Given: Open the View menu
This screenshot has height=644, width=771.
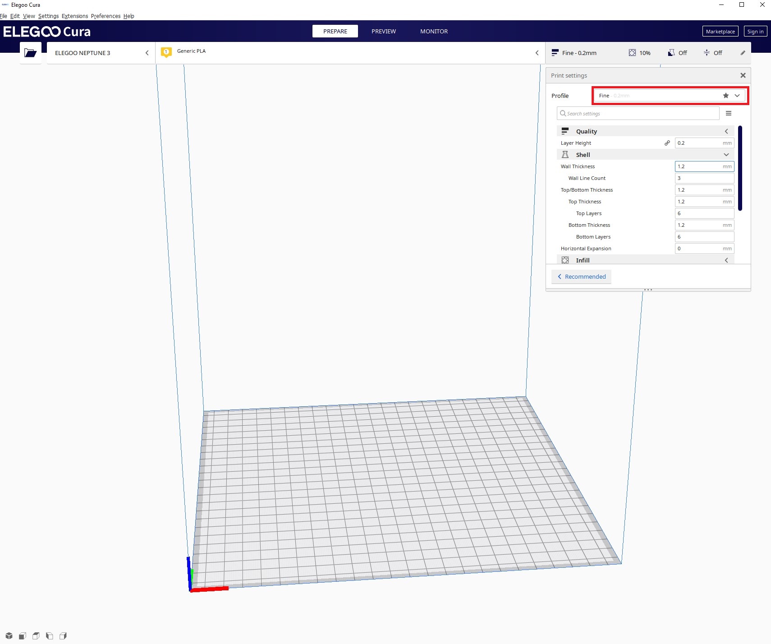Looking at the screenshot, I should point(29,16).
